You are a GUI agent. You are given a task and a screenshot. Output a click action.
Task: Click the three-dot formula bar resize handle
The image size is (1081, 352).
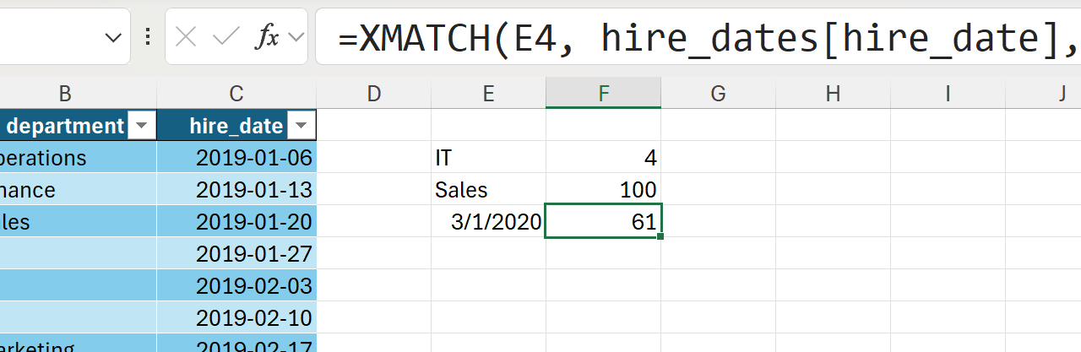point(148,37)
